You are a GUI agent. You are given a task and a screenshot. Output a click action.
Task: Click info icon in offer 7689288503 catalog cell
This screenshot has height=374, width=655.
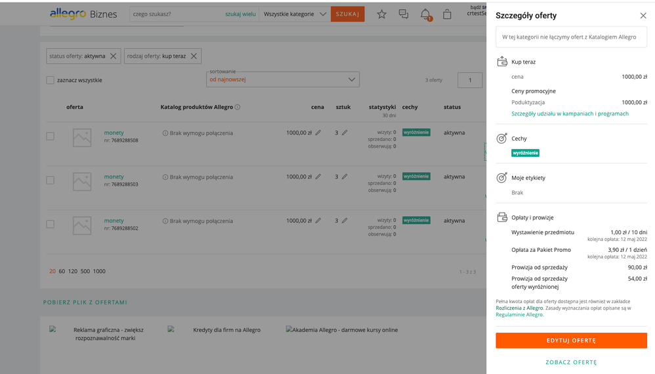pos(165,177)
